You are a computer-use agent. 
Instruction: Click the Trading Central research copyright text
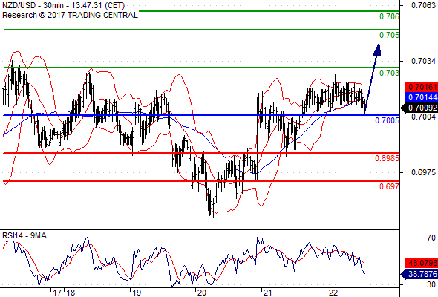(x=70, y=15)
